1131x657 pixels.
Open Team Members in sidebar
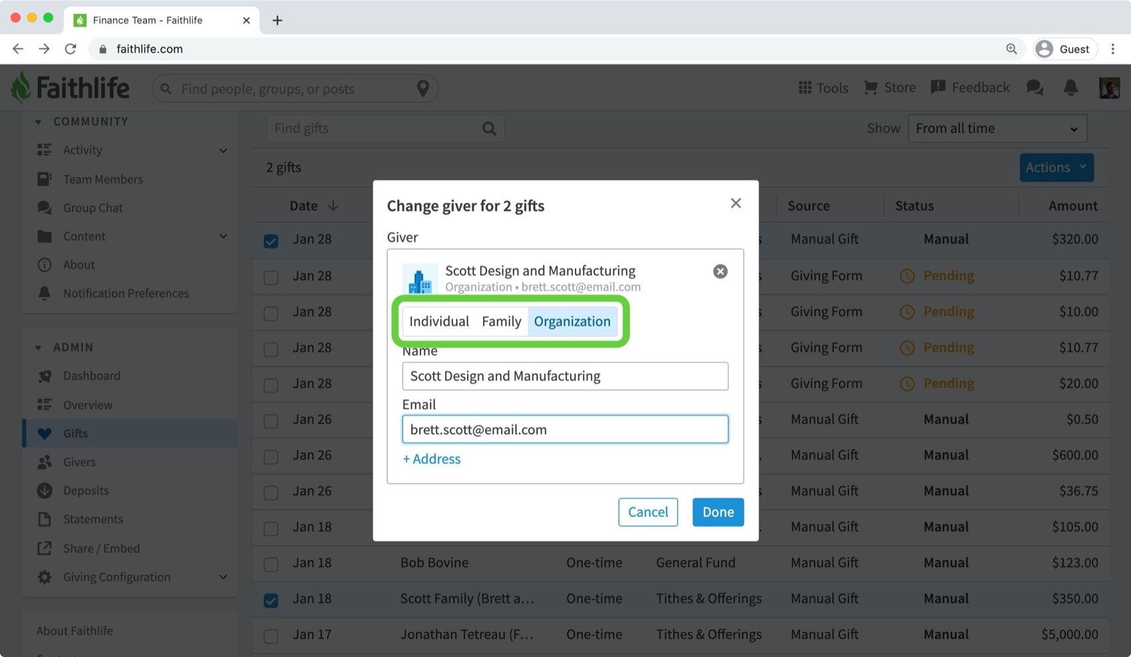(103, 180)
